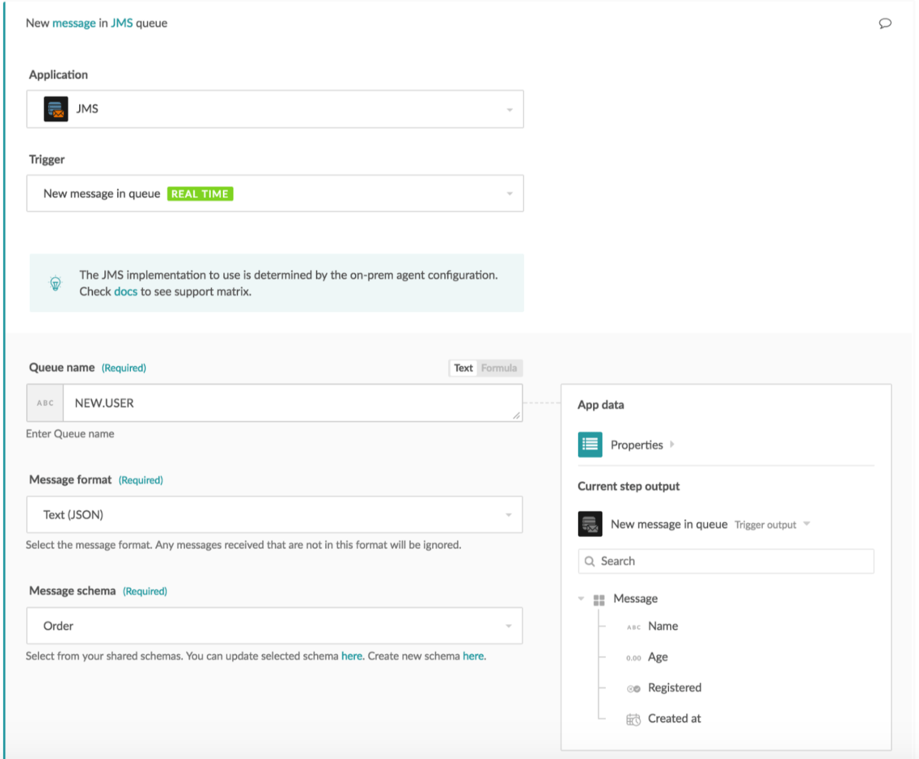Click the JMS application icon
The width and height of the screenshot is (919, 759).
tap(56, 109)
